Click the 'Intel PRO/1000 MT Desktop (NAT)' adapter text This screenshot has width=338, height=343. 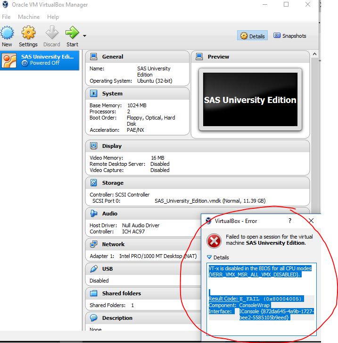(158, 256)
